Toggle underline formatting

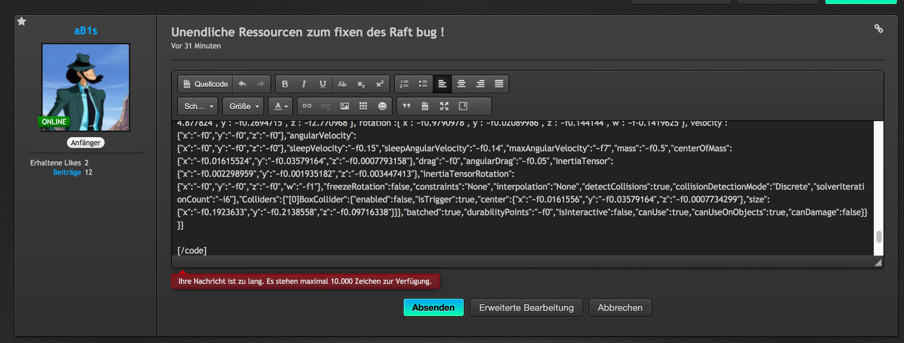pos(323,84)
